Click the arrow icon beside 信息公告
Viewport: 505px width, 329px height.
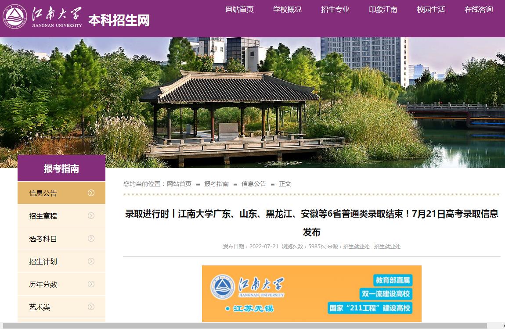91,193
